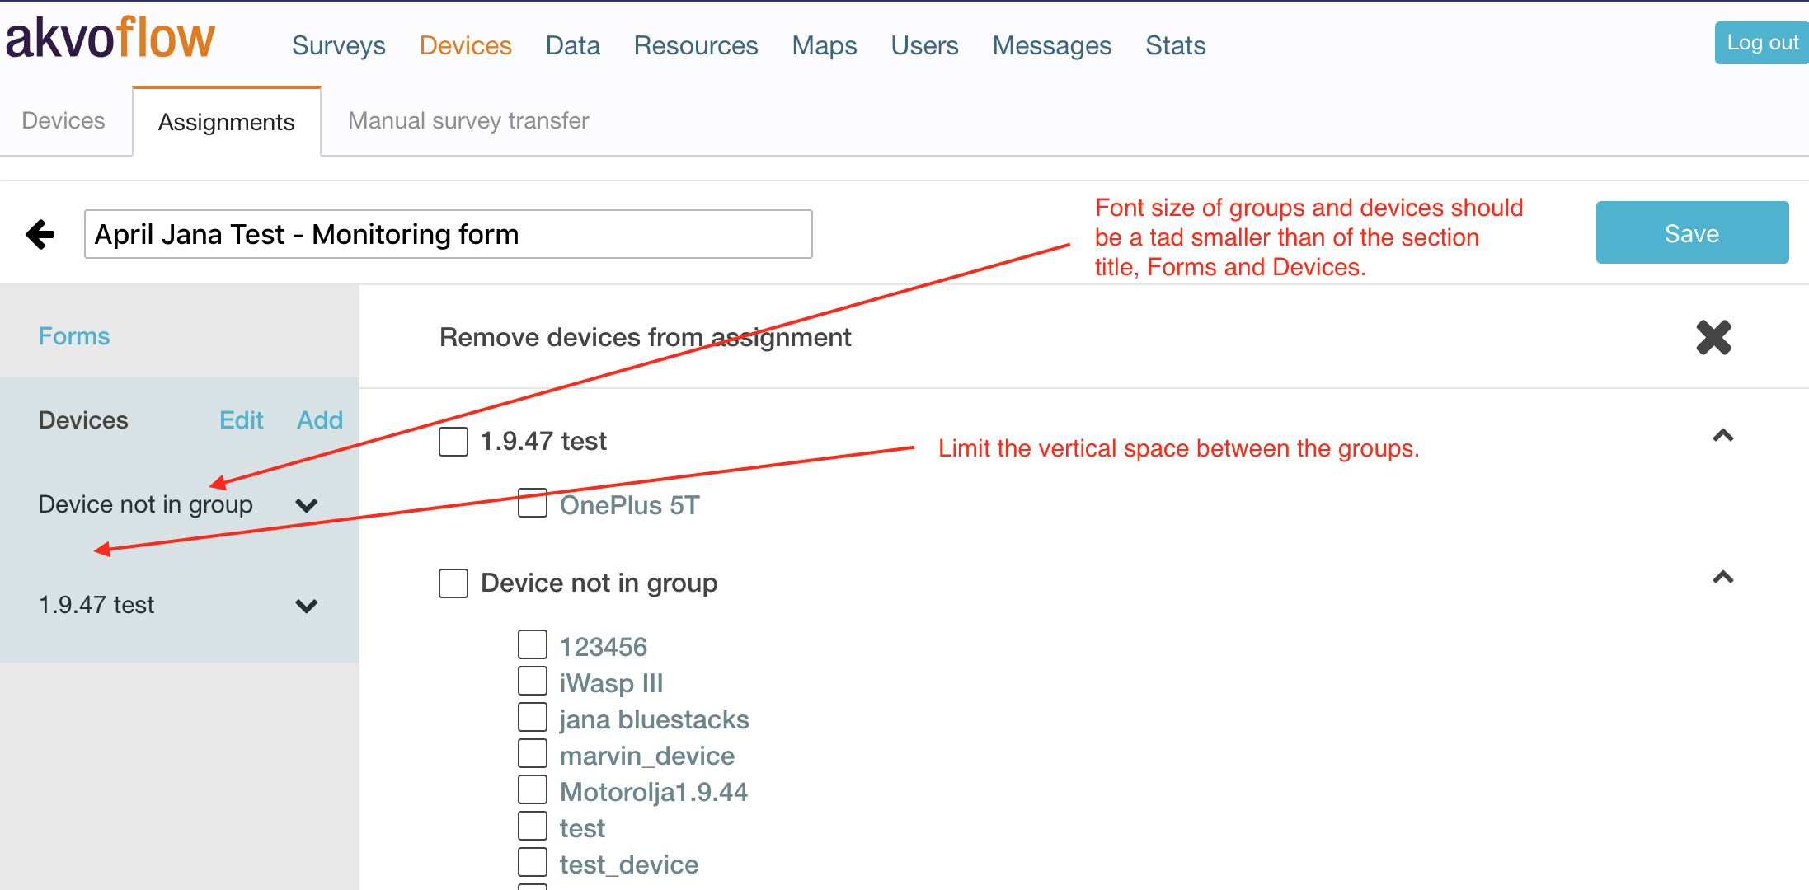Click the Add link next to Devices

[x=319, y=419]
